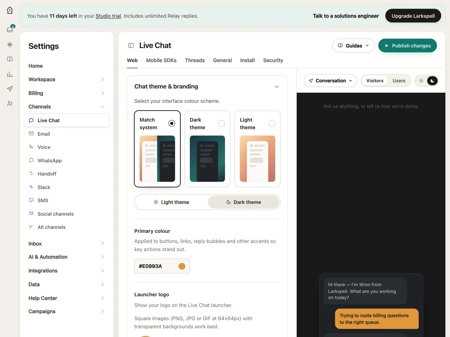450x337 pixels.
Task: Expand the Billing settings section
Action: [x=67, y=93]
